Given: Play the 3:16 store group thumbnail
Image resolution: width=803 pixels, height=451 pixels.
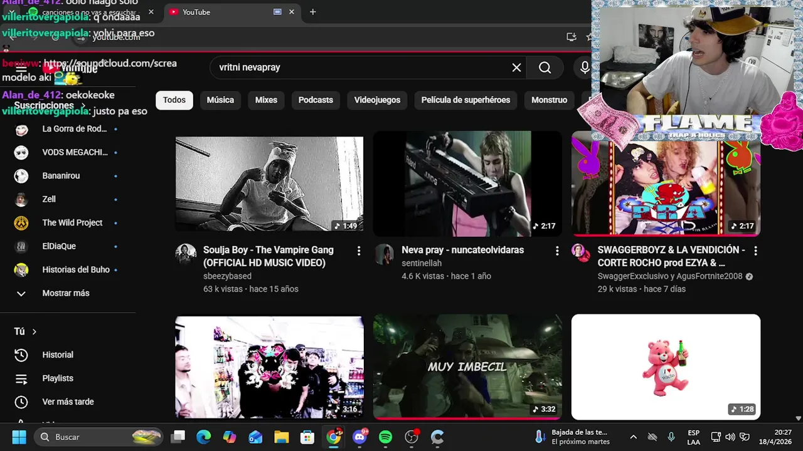Looking at the screenshot, I should 269,367.
